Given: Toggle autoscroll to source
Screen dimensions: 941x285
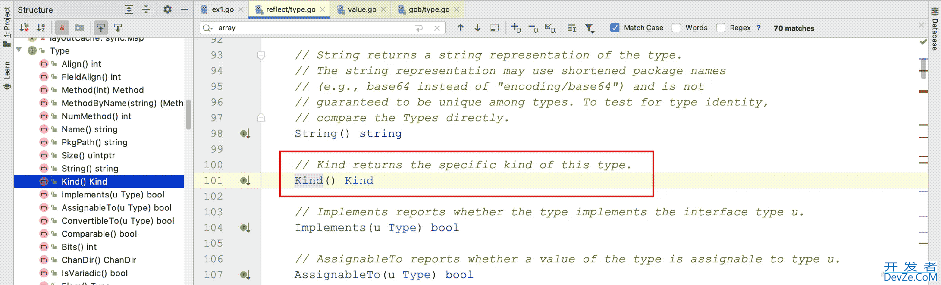Looking at the screenshot, I should point(100,27).
